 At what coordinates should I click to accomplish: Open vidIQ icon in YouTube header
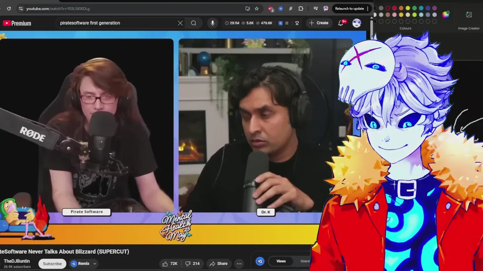coord(280,23)
